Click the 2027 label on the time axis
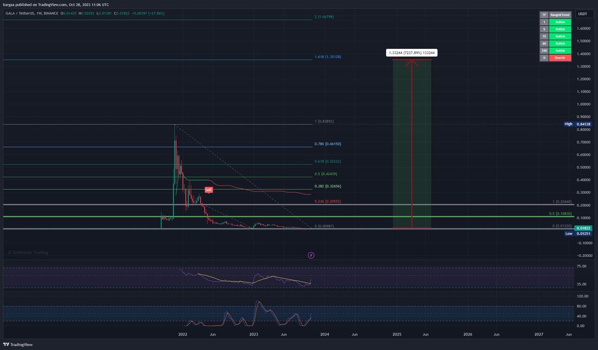Image resolution: width=598 pixels, height=350 pixels. point(539,334)
